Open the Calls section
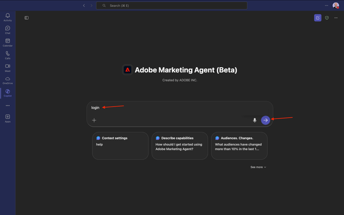Screen dimensions: 344x215 (x=8, y=55)
